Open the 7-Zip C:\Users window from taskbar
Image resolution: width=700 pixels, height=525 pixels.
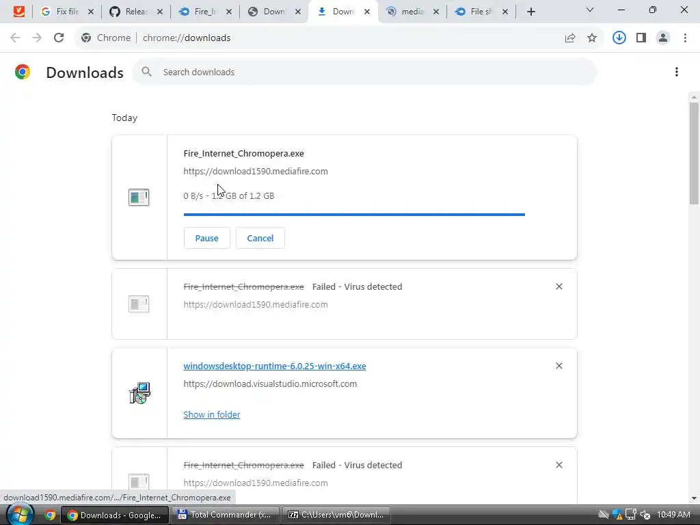pos(336,515)
